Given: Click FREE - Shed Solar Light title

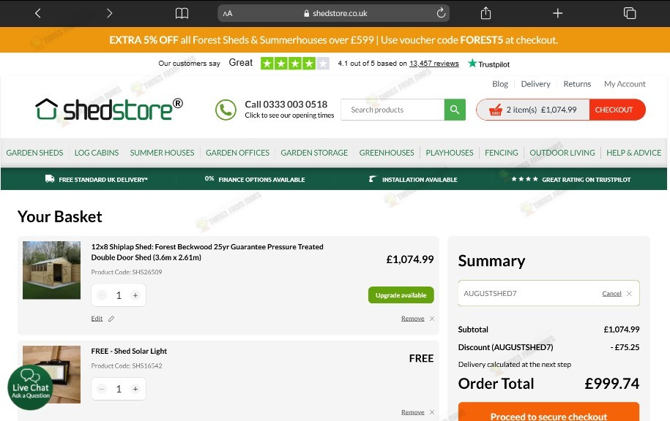Looking at the screenshot, I should (129, 351).
